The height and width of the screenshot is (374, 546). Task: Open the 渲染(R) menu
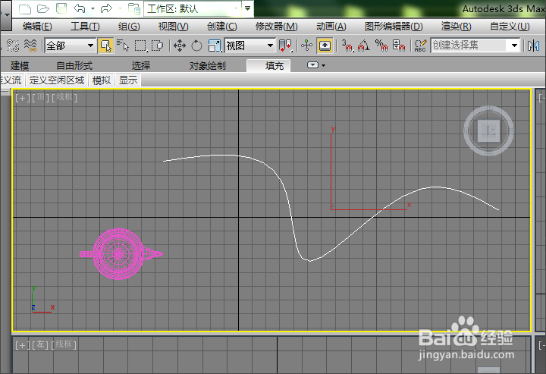pos(457,27)
